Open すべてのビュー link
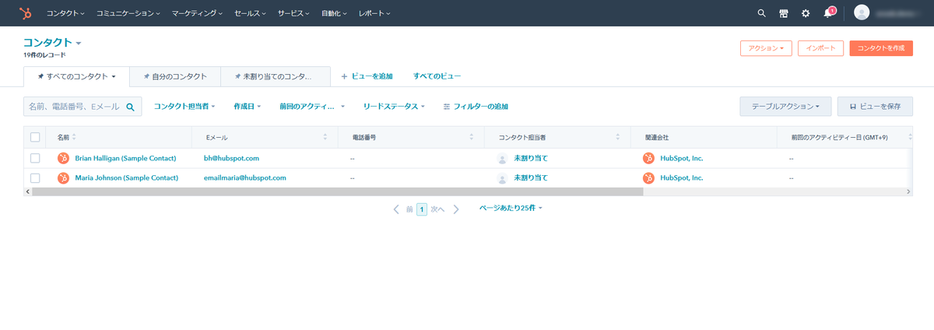 (x=437, y=76)
